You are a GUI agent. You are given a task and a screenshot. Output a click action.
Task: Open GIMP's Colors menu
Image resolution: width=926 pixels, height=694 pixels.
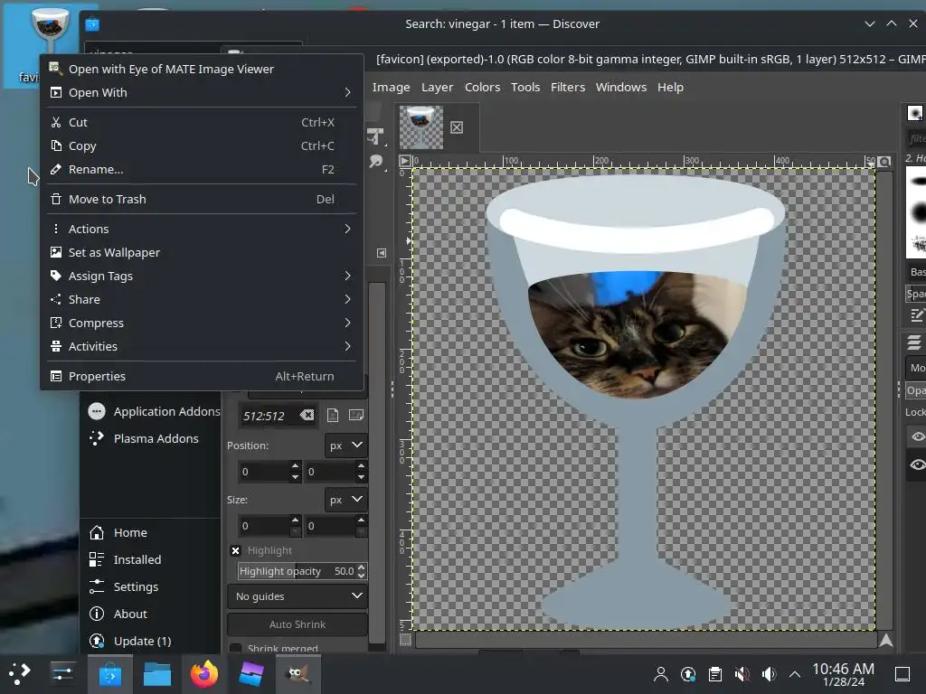pos(482,88)
